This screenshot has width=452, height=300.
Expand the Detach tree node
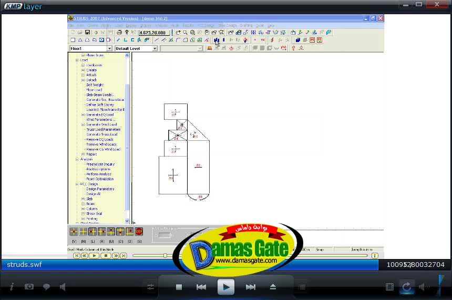pos(83,80)
